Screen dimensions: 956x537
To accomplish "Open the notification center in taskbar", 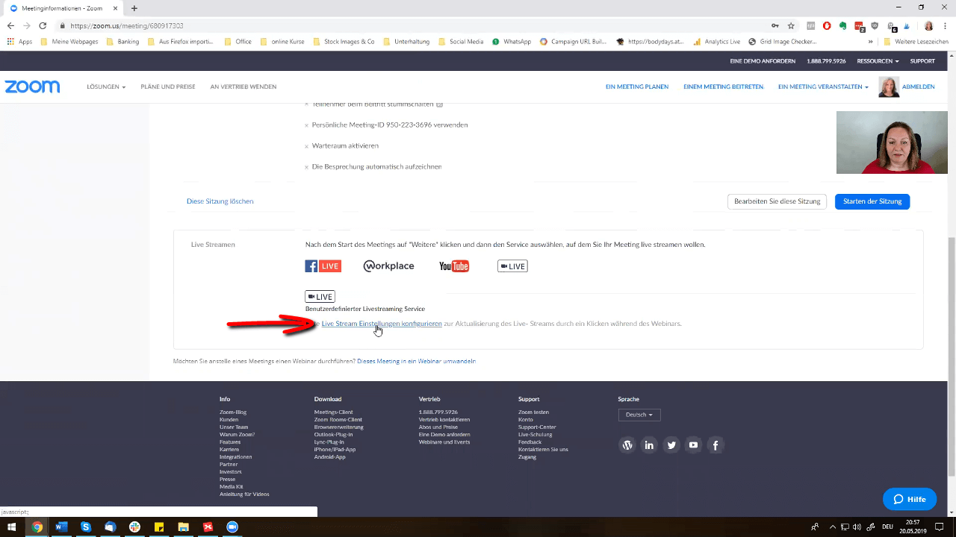I will 940,527.
